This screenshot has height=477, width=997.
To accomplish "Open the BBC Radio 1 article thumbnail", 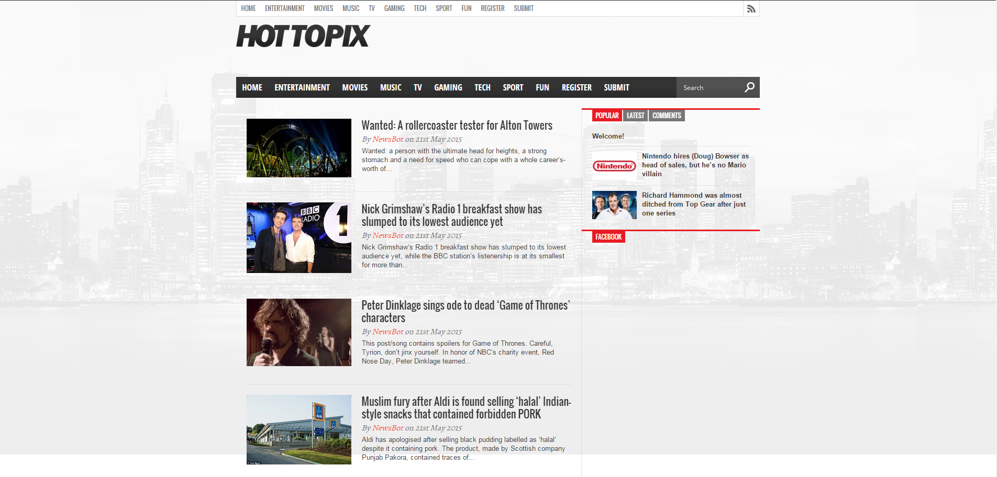I will tap(299, 237).
